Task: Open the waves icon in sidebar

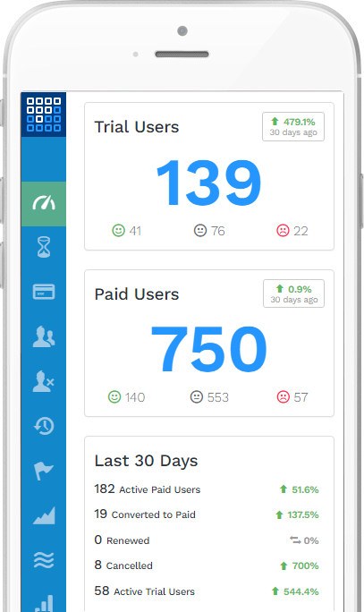Action: (44, 560)
